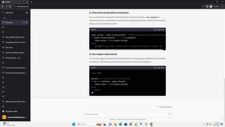Open 'New chat' entry below the Unpickling chat

[x=15, y=48]
